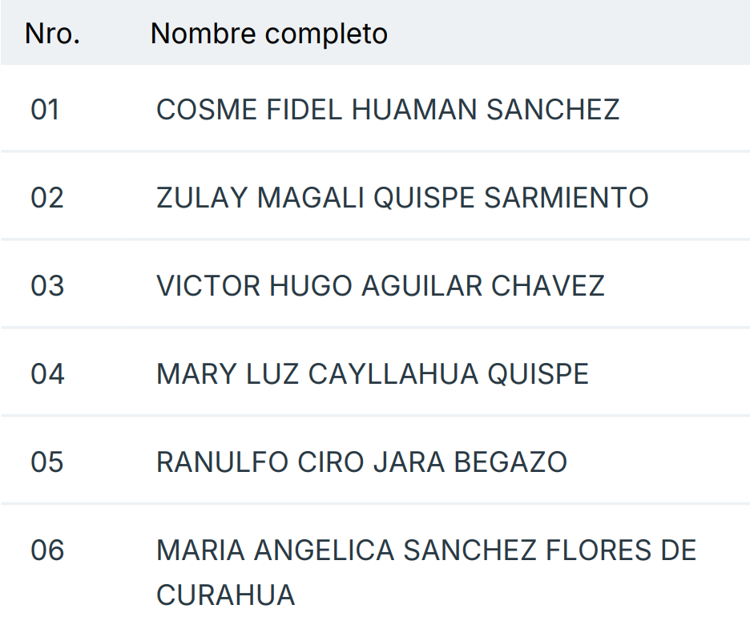Click the surname SARMIENTO in row 02
This screenshot has width=750, height=633.
point(567,198)
